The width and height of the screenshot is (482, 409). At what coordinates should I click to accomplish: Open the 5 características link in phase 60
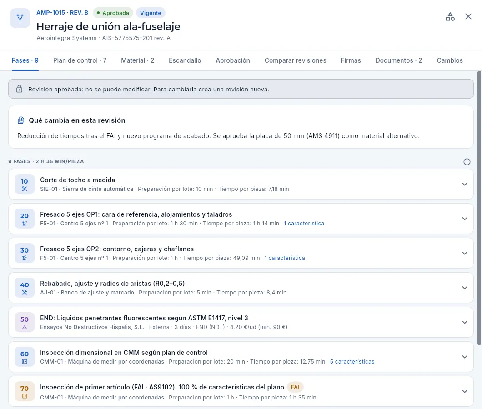352,362
